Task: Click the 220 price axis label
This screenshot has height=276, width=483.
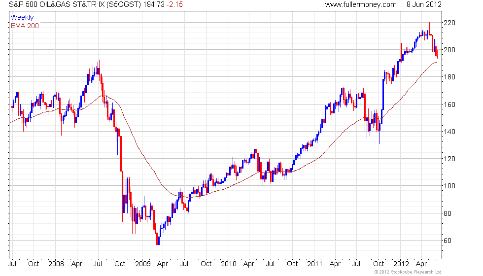Action: pyautogui.click(x=449, y=23)
